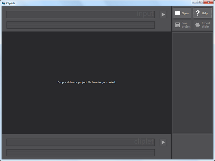The height and width of the screenshot is (161, 215).
Task: Play the cliplet preview
Action: tap(163, 142)
